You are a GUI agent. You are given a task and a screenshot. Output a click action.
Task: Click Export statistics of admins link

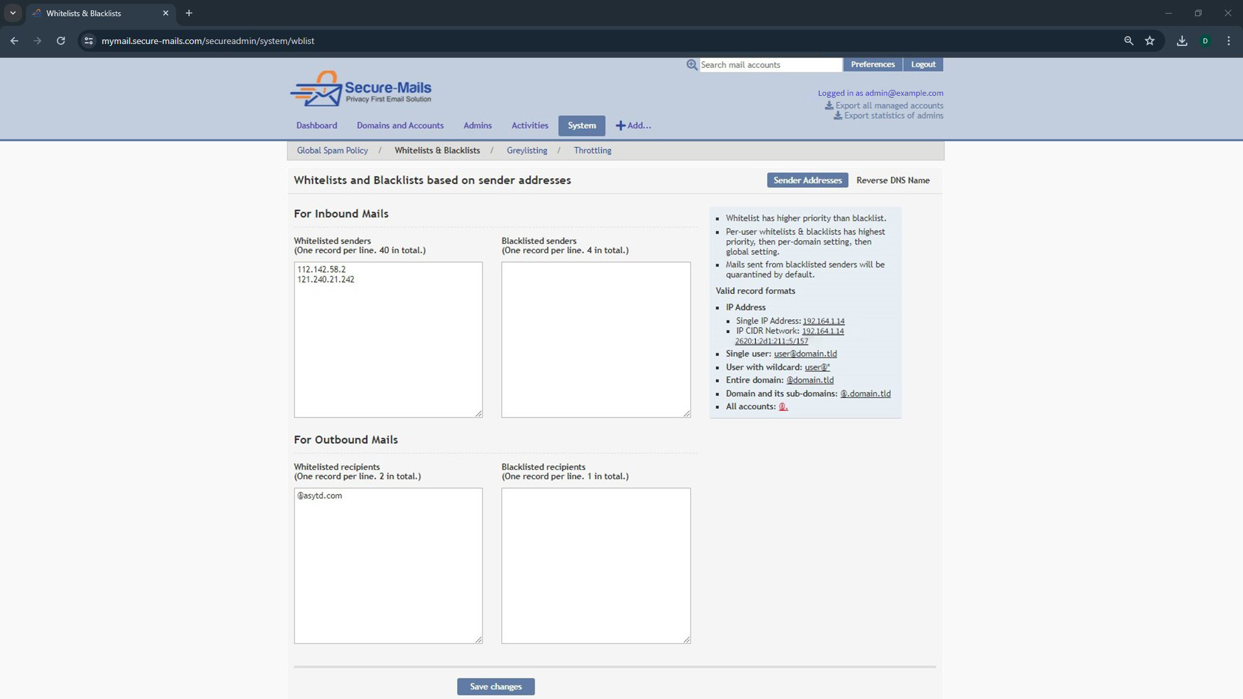[x=893, y=116]
